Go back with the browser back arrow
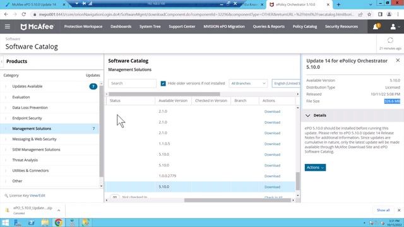This screenshot has height=227, width=404. pos(6,15)
